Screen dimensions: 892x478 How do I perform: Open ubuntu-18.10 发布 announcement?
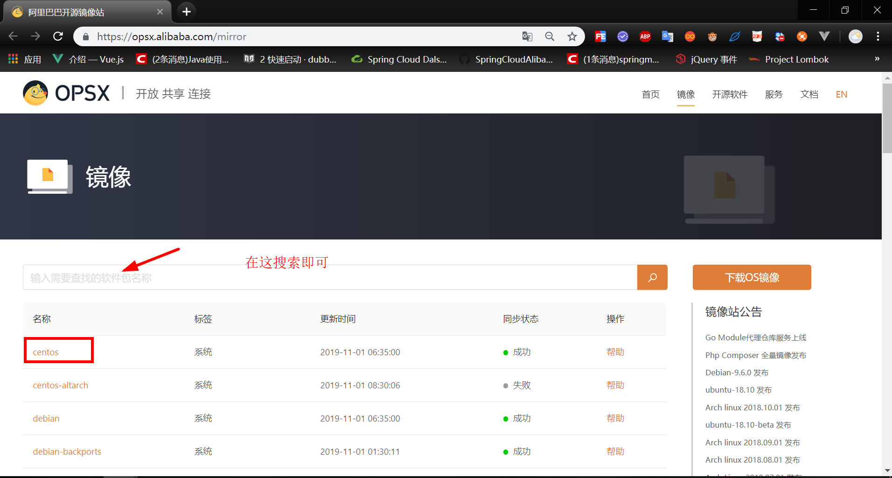[738, 390]
